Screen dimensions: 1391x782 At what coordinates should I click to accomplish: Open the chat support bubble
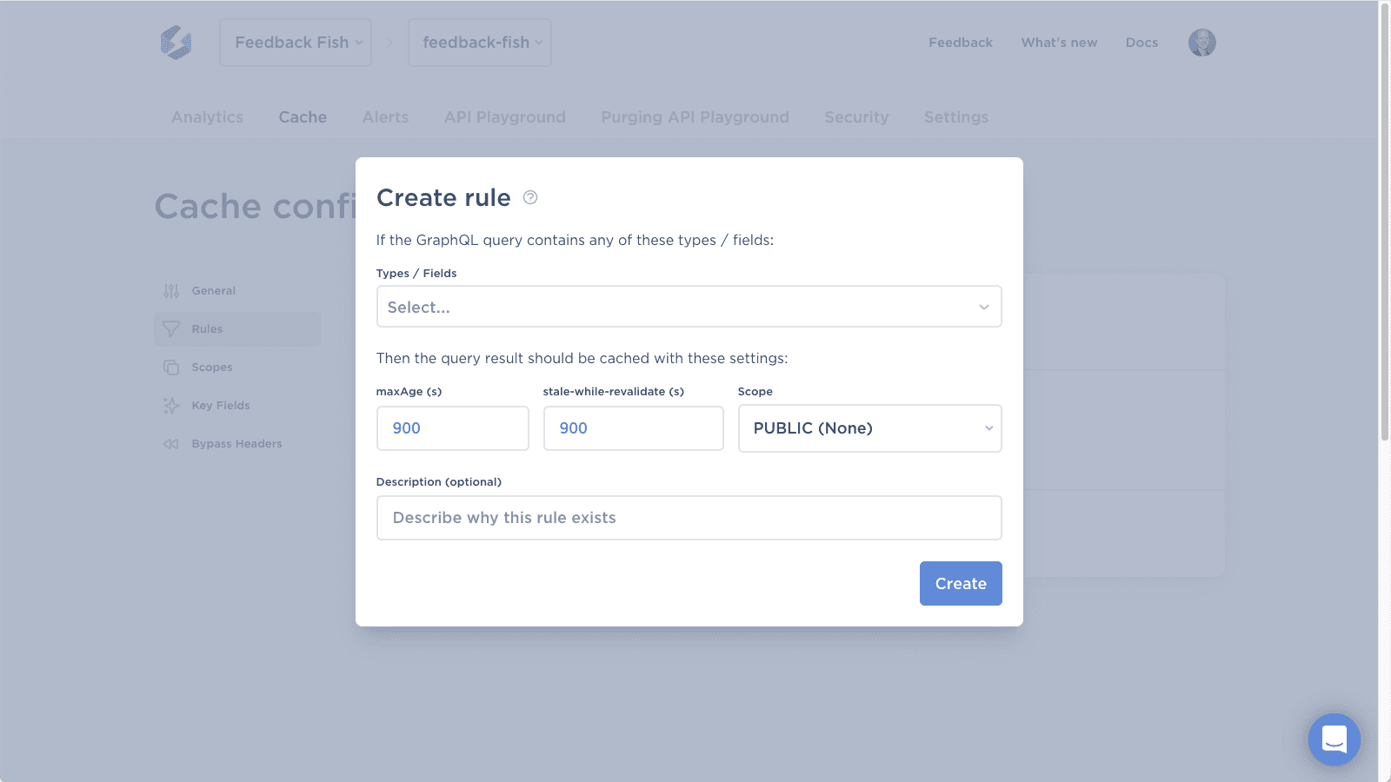pyautogui.click(x=1334, y=739)
